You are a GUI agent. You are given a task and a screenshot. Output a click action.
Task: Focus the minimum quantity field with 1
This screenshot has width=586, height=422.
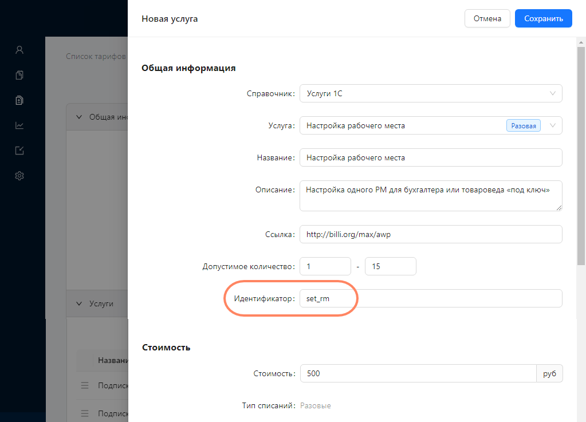click(x=325, y=266)
